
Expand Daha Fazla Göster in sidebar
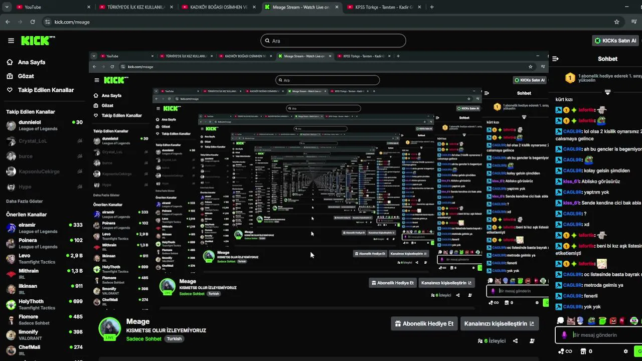click(x=25, y=202)
